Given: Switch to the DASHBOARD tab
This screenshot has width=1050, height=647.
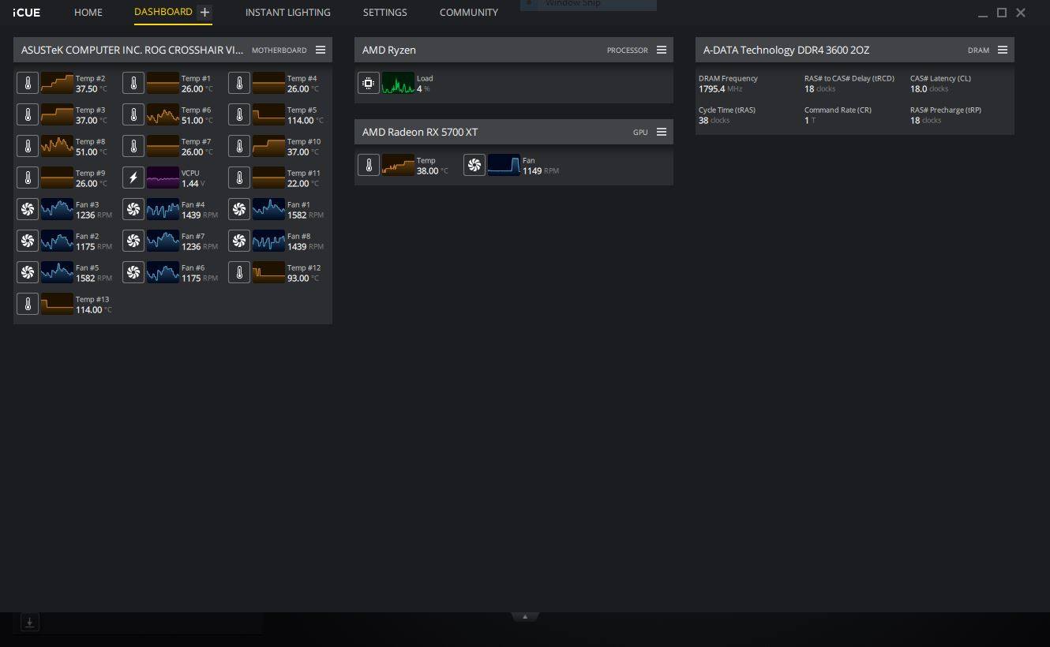Looking at the screenshot, I should [x=163, y=12].
